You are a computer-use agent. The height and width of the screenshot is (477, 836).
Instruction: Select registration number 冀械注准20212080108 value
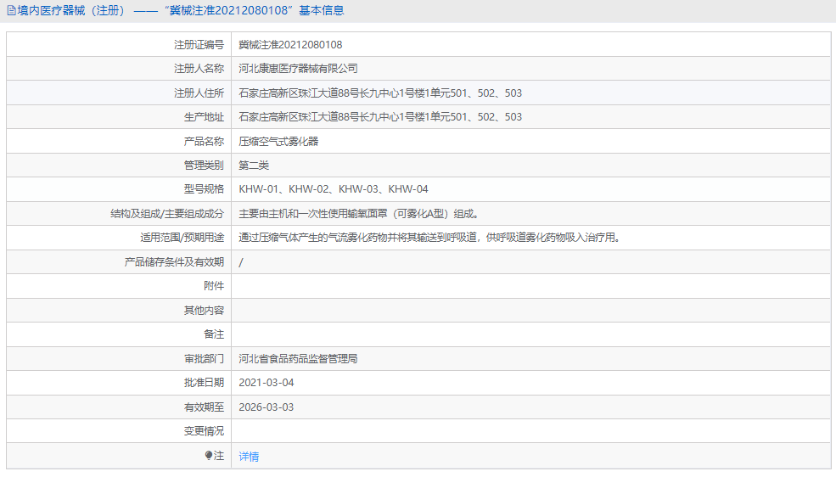point(290,45)
